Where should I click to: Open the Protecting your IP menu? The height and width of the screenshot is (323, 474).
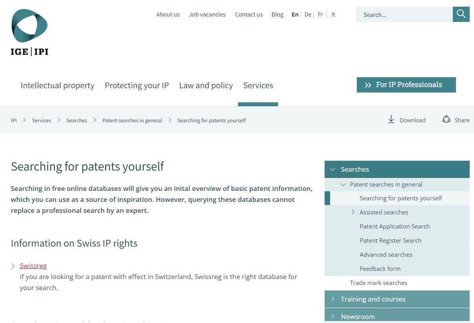pos(136,85)
